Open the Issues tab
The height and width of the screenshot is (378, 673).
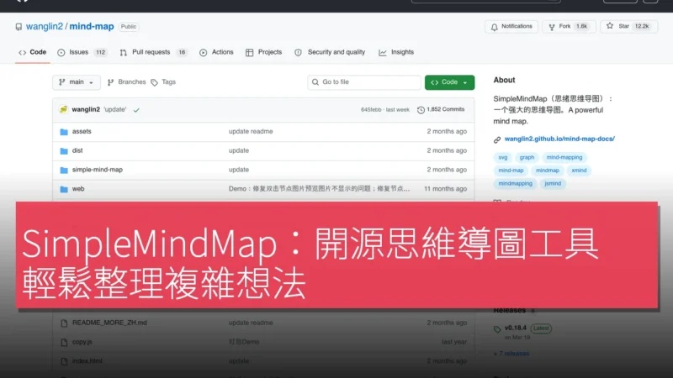[x=82, y=52]
